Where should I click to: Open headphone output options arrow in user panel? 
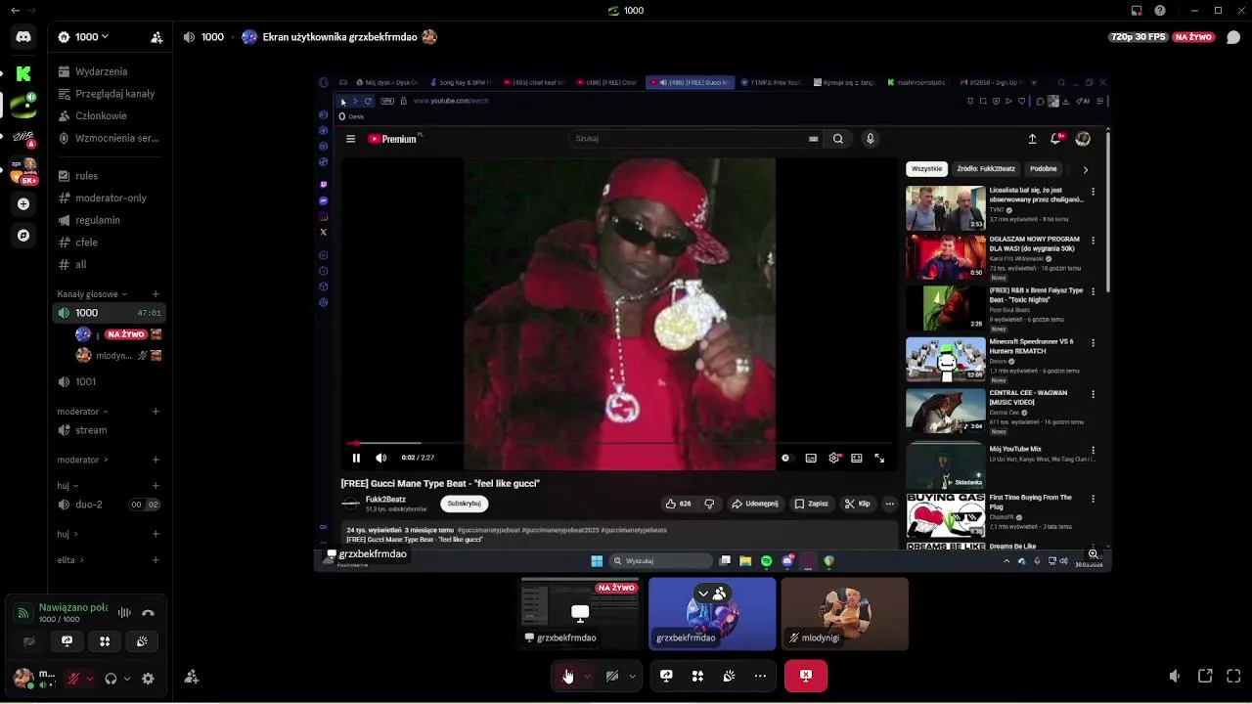click(127, 679)
